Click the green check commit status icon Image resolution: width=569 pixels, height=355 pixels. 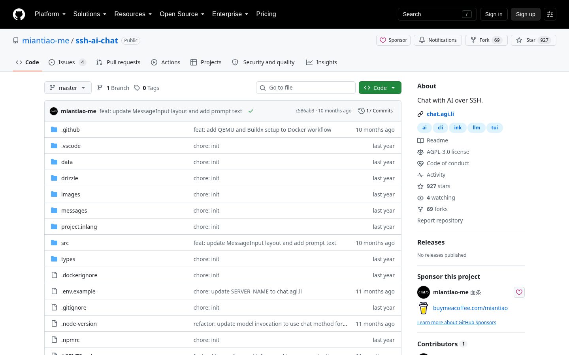coord(251,111)
